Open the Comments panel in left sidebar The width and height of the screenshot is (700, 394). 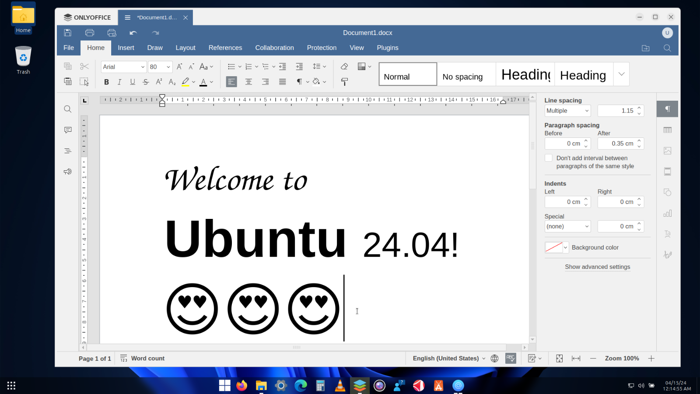tap(68, 130)
